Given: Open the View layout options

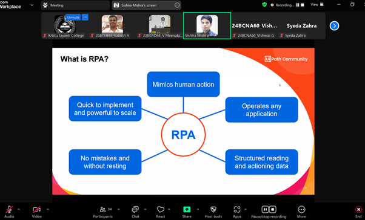Looking at the screenshot, I should click(317, 5).
